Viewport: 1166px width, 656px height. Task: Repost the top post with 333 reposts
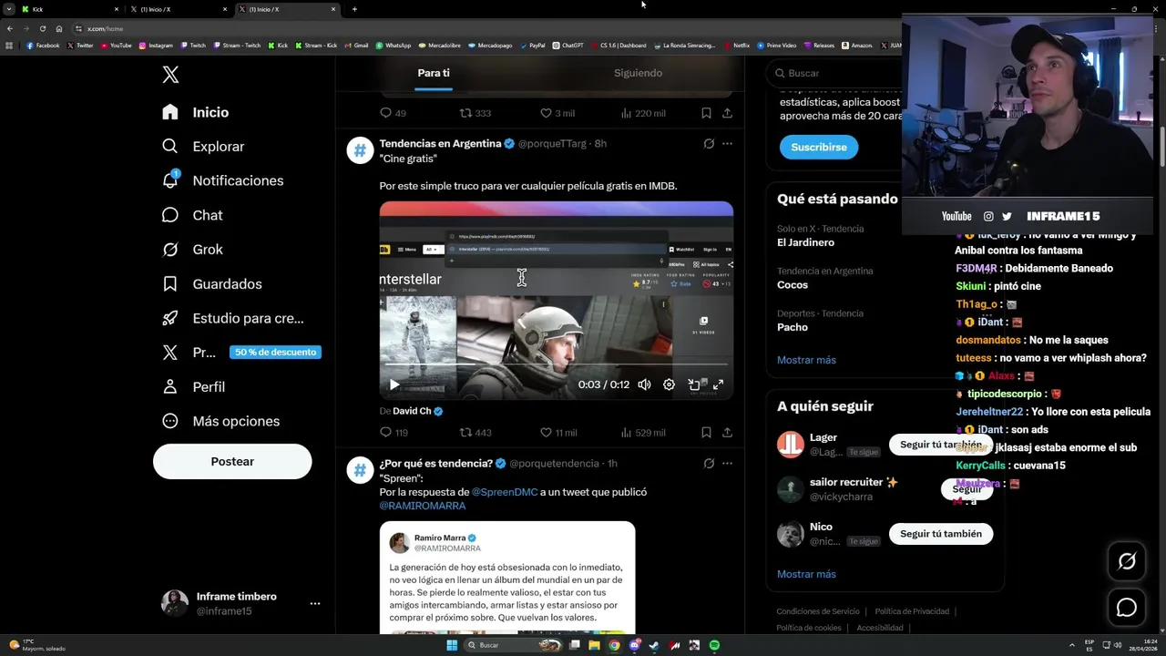pos(475,113)
